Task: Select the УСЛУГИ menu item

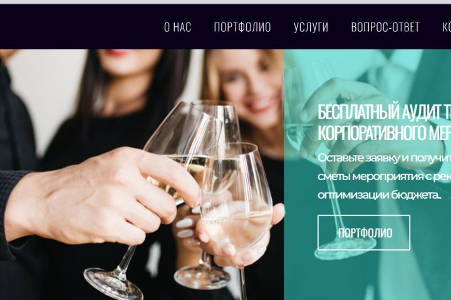Action: click(311, 27)
